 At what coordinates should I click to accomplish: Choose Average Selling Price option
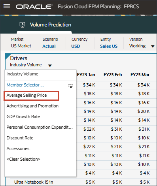point(26,95)
